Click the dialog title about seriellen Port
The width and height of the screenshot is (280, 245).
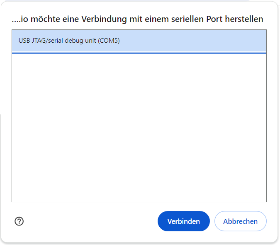click(x=137, y=19)
